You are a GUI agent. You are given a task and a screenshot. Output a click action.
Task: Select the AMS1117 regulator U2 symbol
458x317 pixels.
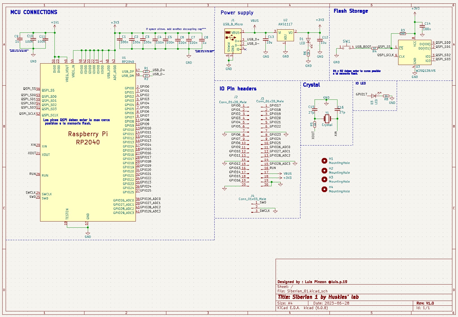[x=285, y=36]
